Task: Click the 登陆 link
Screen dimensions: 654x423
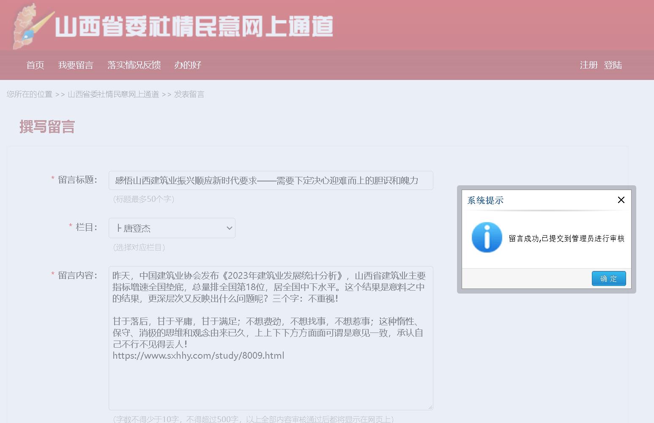Action: click(613, 65)
